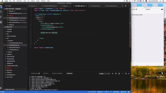
Task: Kill the terminal with trash icon
Action: pyautogui.click(x=119, y=74)
